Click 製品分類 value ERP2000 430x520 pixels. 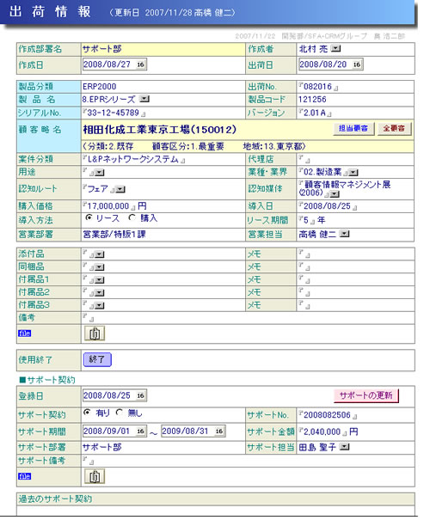tap(99, 87)
